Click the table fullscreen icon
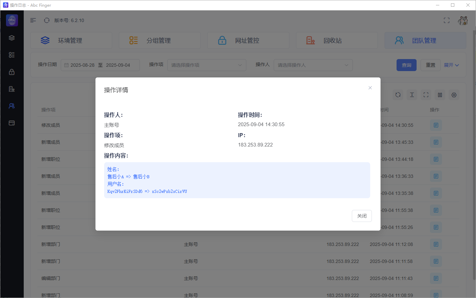Viewport: 476px width, 298px height. 426,95
